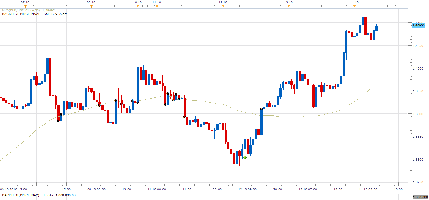This screenshot has width=429, height=200.
Task: Select the 12.10 day marker triangle
Action: [x=223, y=7]
